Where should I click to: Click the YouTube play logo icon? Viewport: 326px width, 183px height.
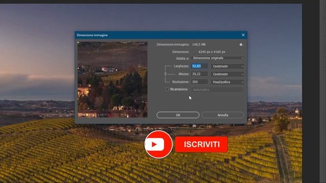(158, 144)
